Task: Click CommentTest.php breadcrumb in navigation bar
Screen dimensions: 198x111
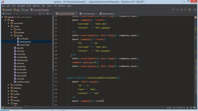Action: click(40, 10)
